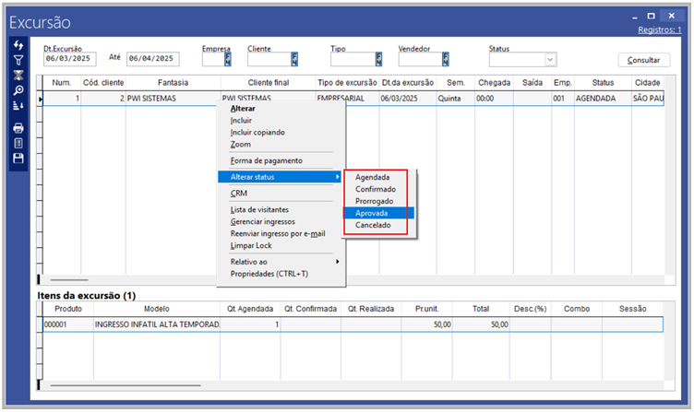Click the report document icon in sidebar
This screenshot has height=412, width=694.
(x=18, y=143)
